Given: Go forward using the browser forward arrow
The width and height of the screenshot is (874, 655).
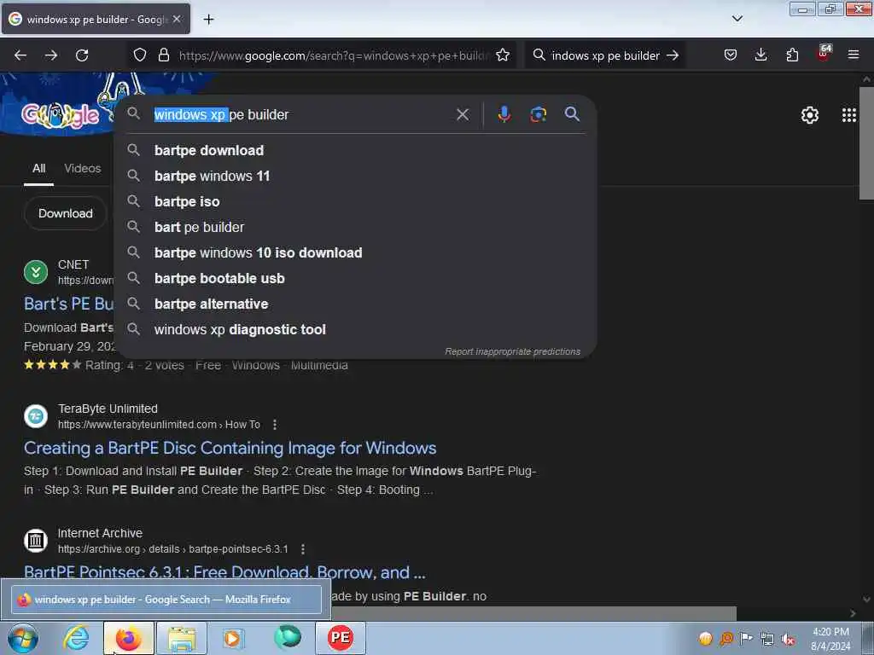Looking at the screenshot, I should [51, 55].
